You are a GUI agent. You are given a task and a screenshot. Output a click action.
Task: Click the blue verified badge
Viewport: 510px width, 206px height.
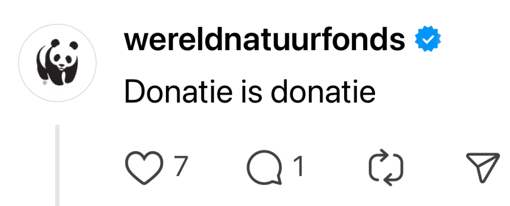428,39
